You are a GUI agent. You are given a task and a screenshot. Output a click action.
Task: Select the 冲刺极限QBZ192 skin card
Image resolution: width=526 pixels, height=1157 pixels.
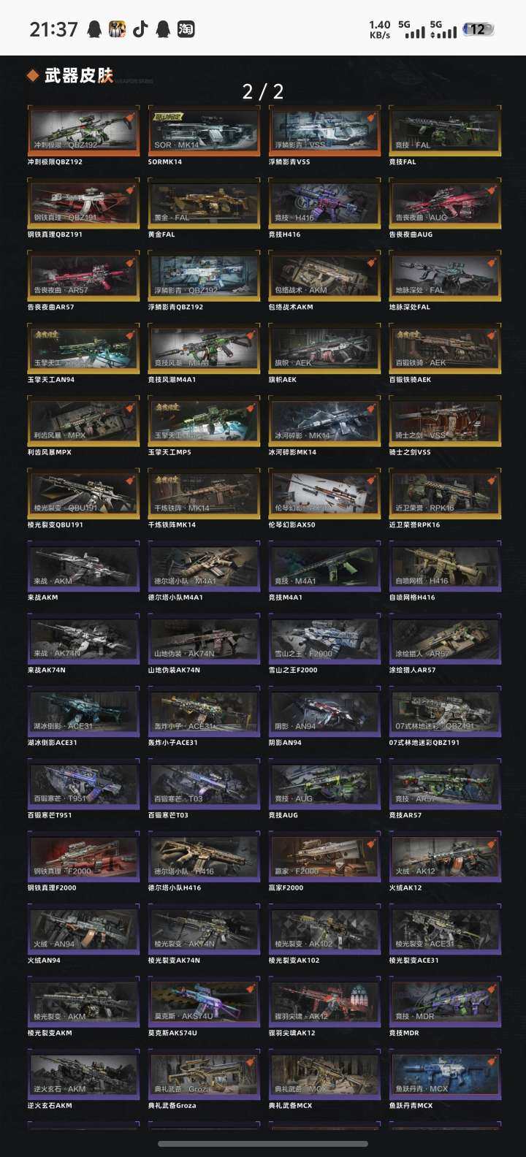(83, 130)
